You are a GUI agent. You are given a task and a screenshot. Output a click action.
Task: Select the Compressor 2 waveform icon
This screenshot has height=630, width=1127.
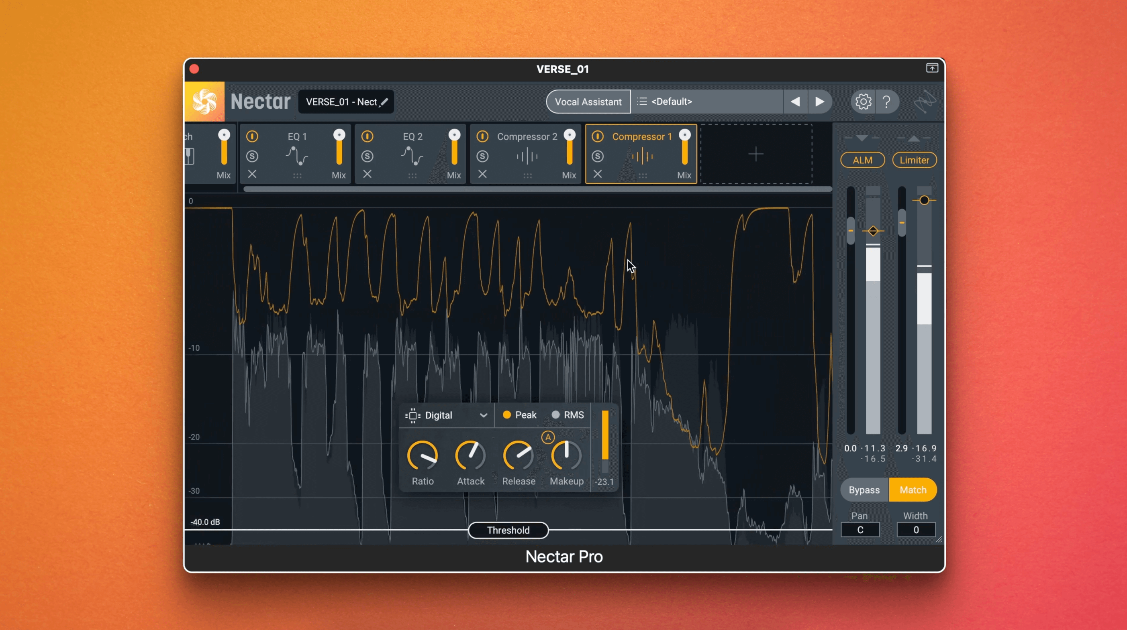tap(527, 156)
